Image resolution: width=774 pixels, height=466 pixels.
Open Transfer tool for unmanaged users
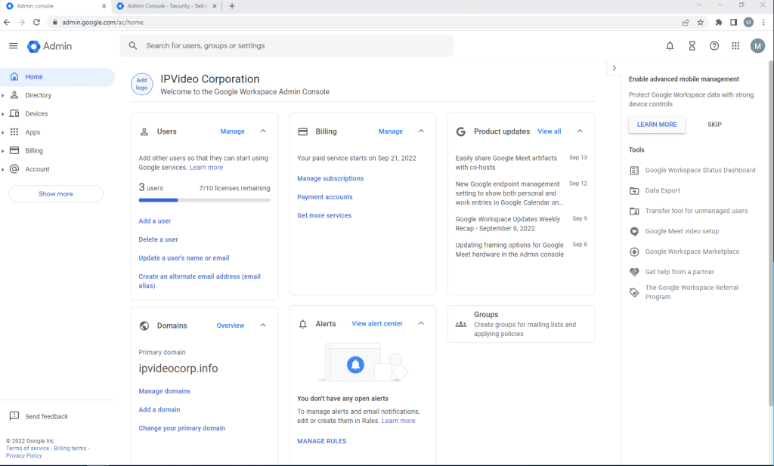696,211
